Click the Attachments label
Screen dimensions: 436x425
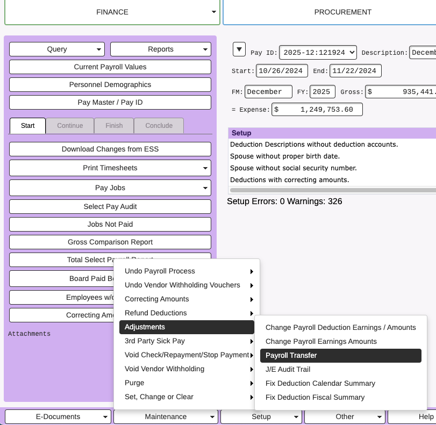29,334
